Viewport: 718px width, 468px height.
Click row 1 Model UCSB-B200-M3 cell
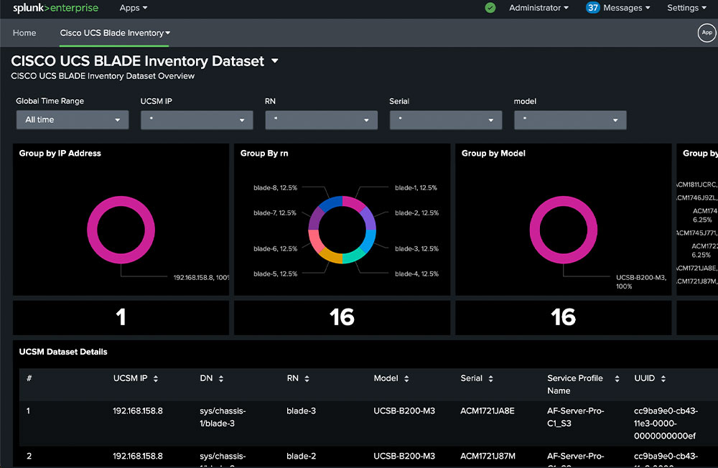point(404,411)
